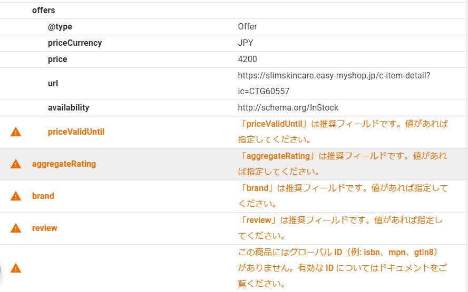The height and width of the screenshot is (292, 468).
Task: Click the availability property label
Action: pos(69,107)
